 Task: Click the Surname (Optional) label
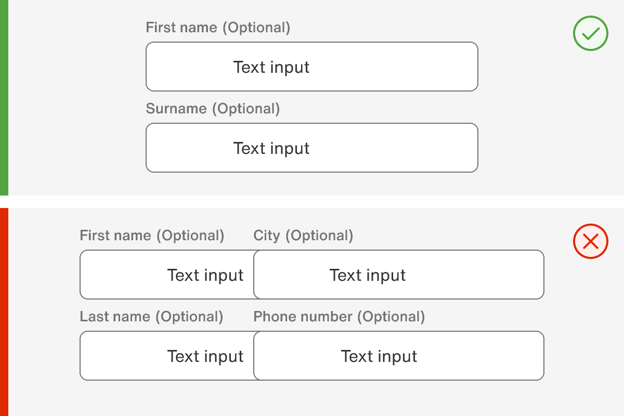tap(213, 109)
